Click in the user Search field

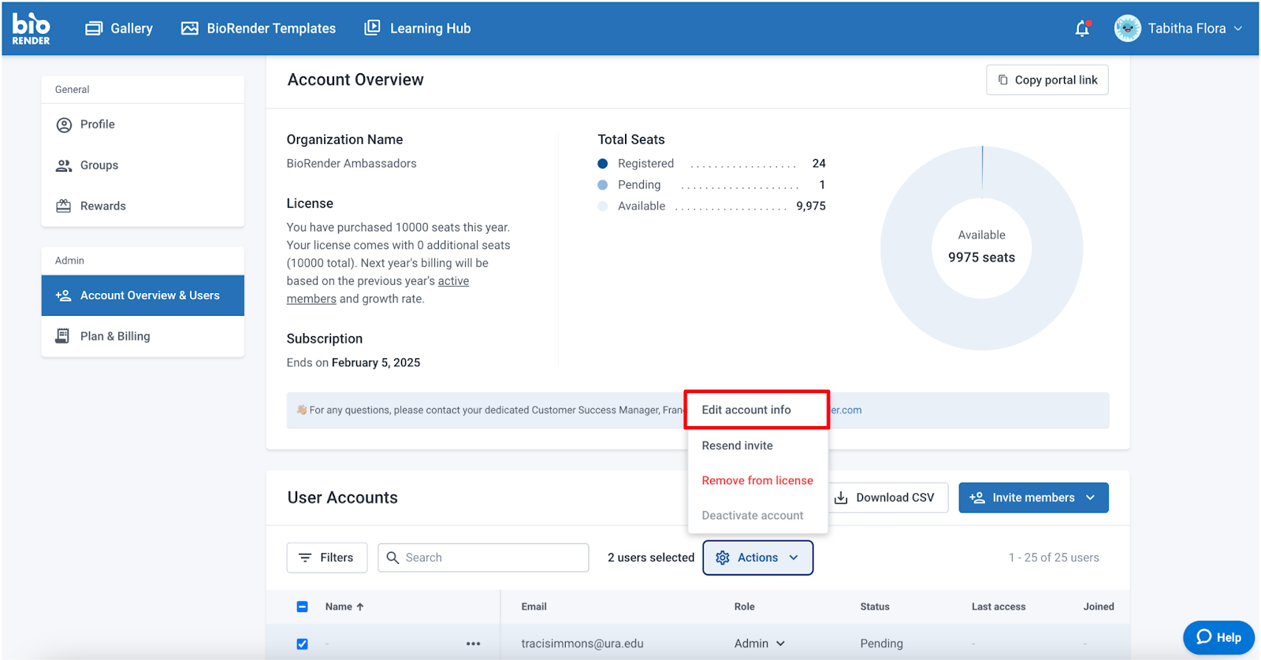coord(483,558)
